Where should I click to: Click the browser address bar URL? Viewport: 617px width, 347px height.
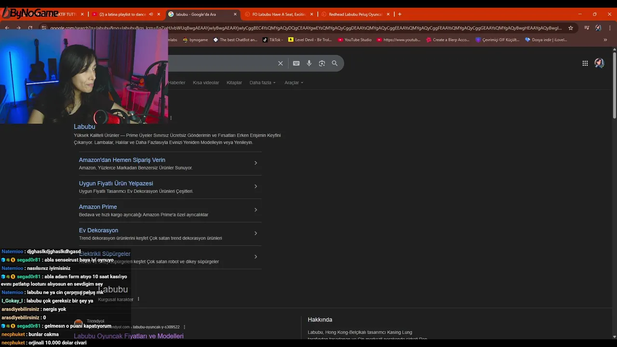pos(306,28)
